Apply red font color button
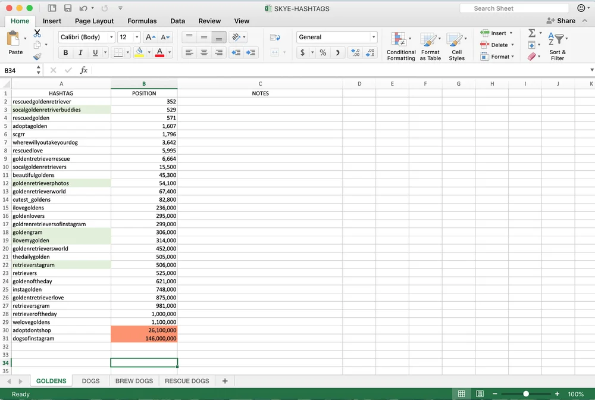The width and height of the screenshot is (595, 400). click(159, 52)
